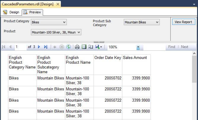Open the Product Category dropdown
198x120 pixels.
tap(49, 22)
